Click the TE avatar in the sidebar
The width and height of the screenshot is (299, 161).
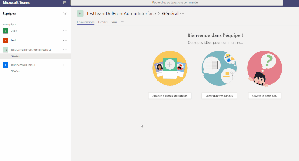[x=5, y=50]
